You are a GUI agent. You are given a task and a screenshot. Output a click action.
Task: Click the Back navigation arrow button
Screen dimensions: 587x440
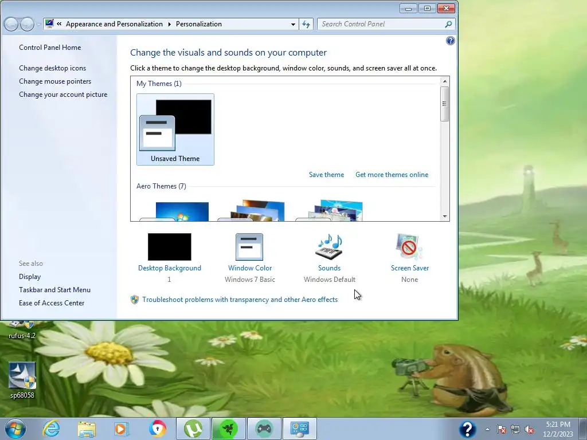[x=11, y=24]
